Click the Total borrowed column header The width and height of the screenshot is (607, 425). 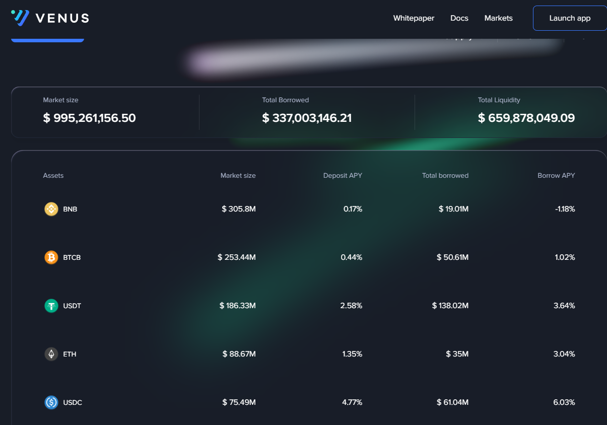click(x=445, y=176)
